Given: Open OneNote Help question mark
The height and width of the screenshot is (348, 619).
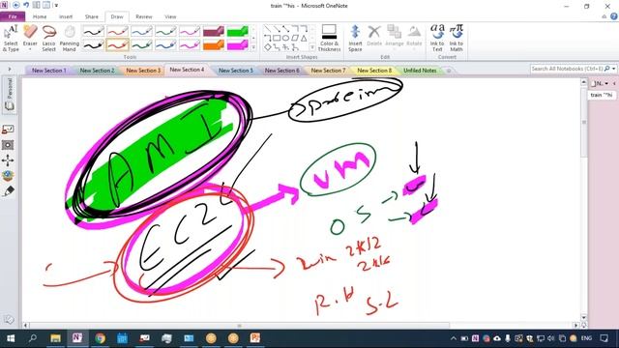Looking at the screenshot, I should pos(614,16).
